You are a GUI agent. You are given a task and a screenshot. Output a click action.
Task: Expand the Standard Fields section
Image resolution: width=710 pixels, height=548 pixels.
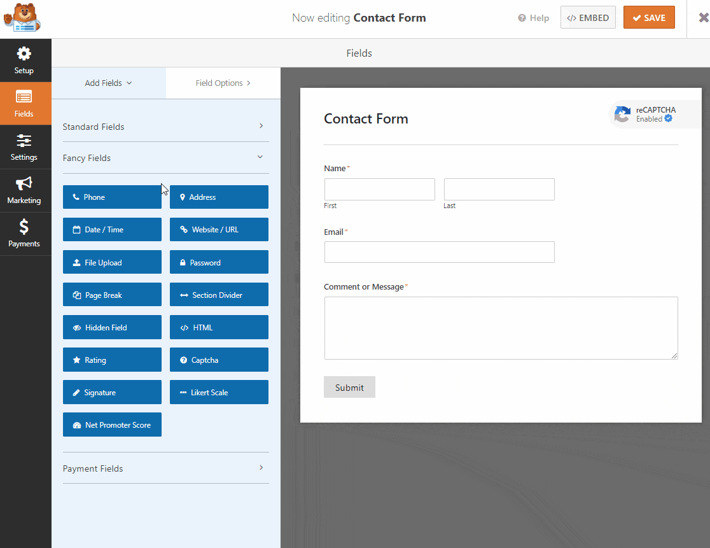click(165, 127)
